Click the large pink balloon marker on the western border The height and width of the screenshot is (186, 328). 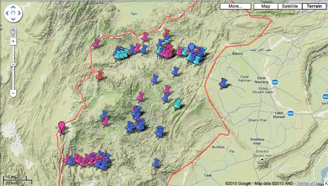[x=61, y=127]
